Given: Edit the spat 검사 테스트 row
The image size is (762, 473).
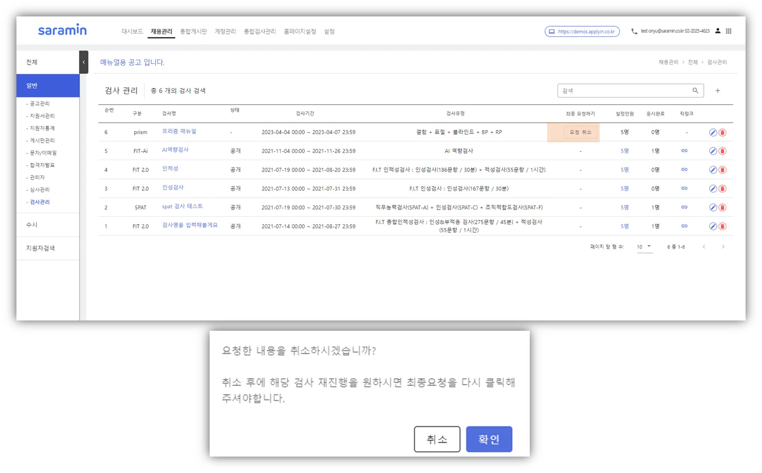Looking at the screenshot, I should pos(713,207).
